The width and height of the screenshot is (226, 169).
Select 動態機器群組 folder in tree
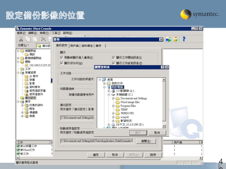33,58
